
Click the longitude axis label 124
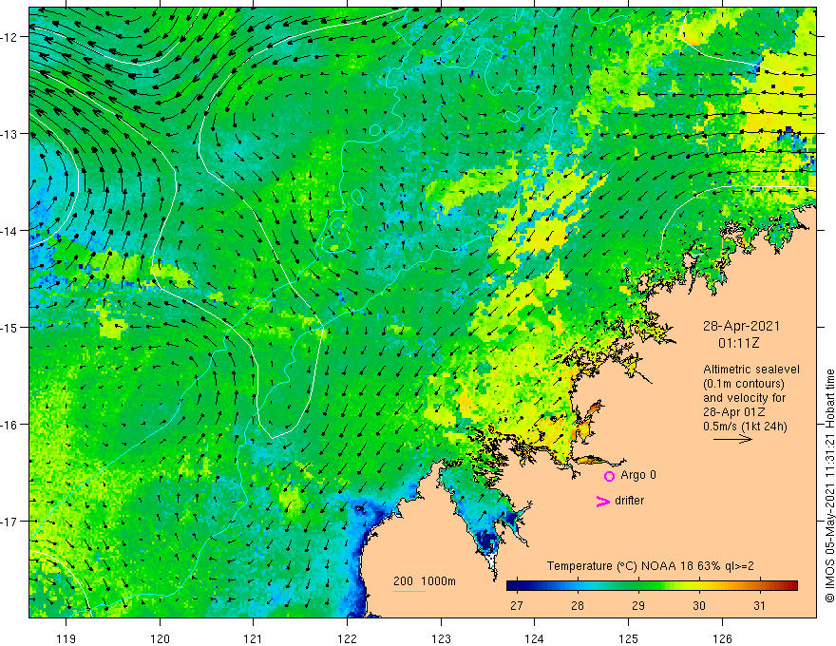[535, 638]
